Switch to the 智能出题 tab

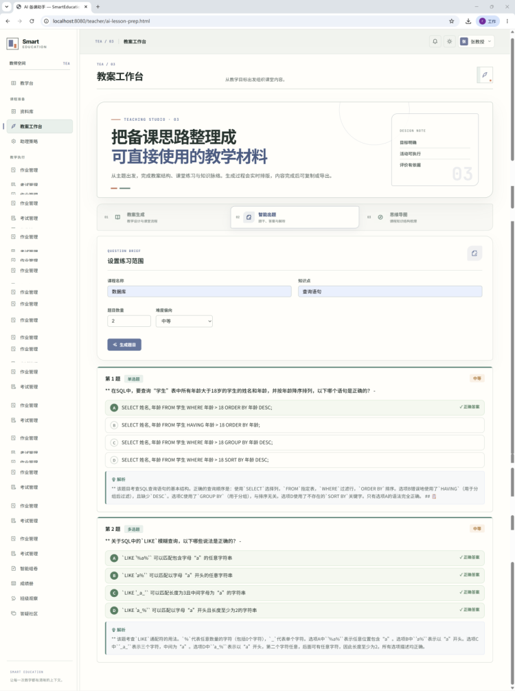click(295, 217)
